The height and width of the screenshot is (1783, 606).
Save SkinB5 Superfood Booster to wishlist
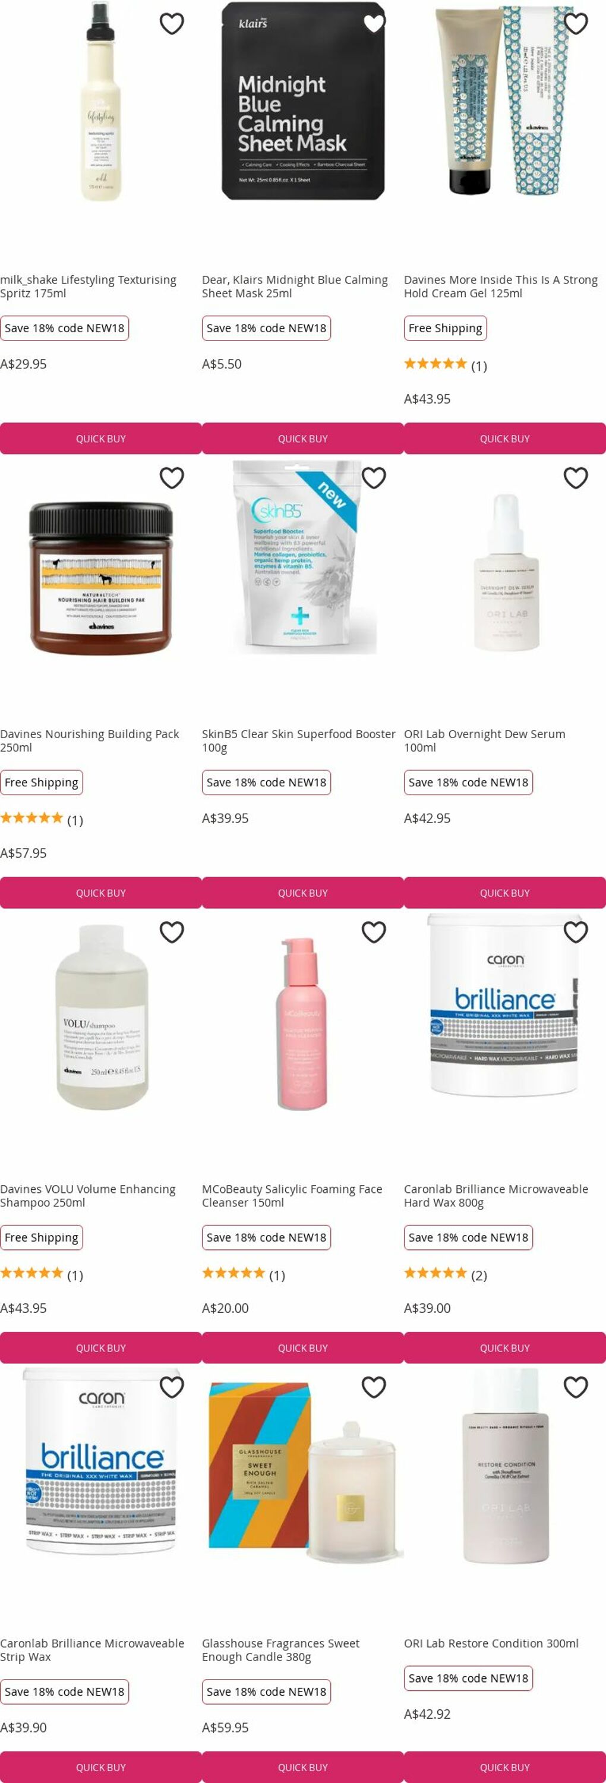tap(374, 478)
